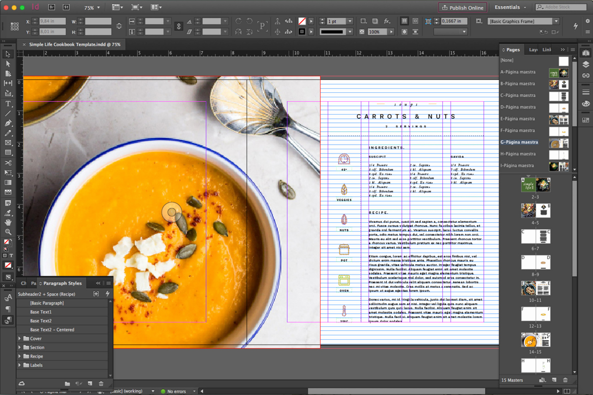Select the Gap tool
The image size is (593, 395).
(8, 83)
